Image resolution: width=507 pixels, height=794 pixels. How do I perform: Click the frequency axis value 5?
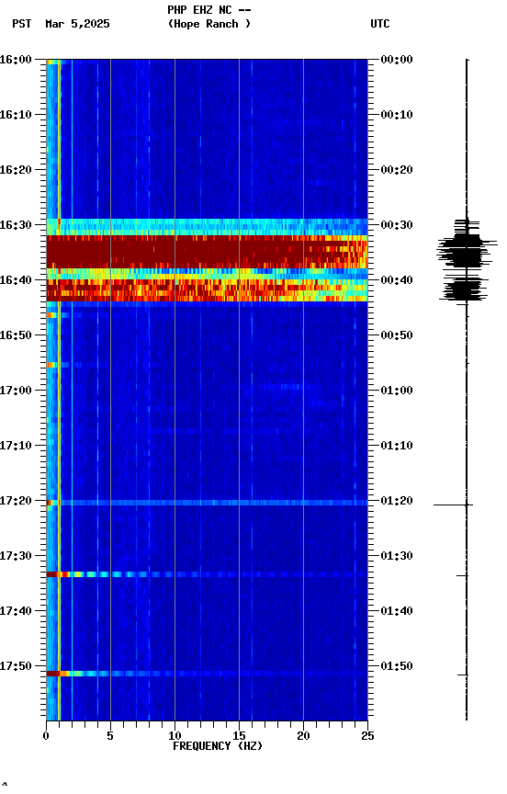tap(110, 736)
